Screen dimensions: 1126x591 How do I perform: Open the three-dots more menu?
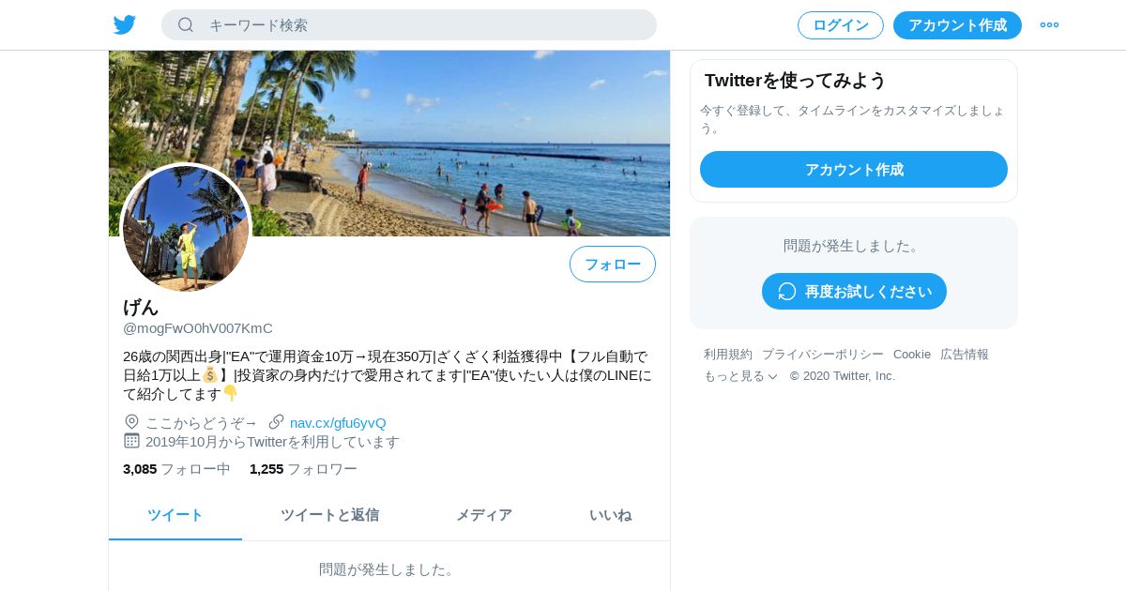click(1049, 25)
